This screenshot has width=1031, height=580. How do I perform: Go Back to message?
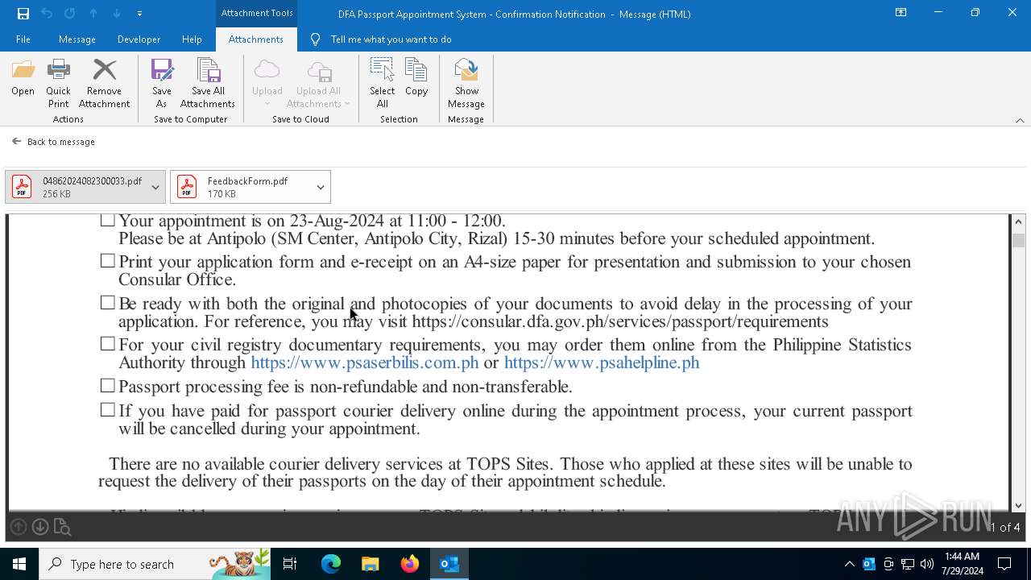pyautogui.click(x=53, y=142)
